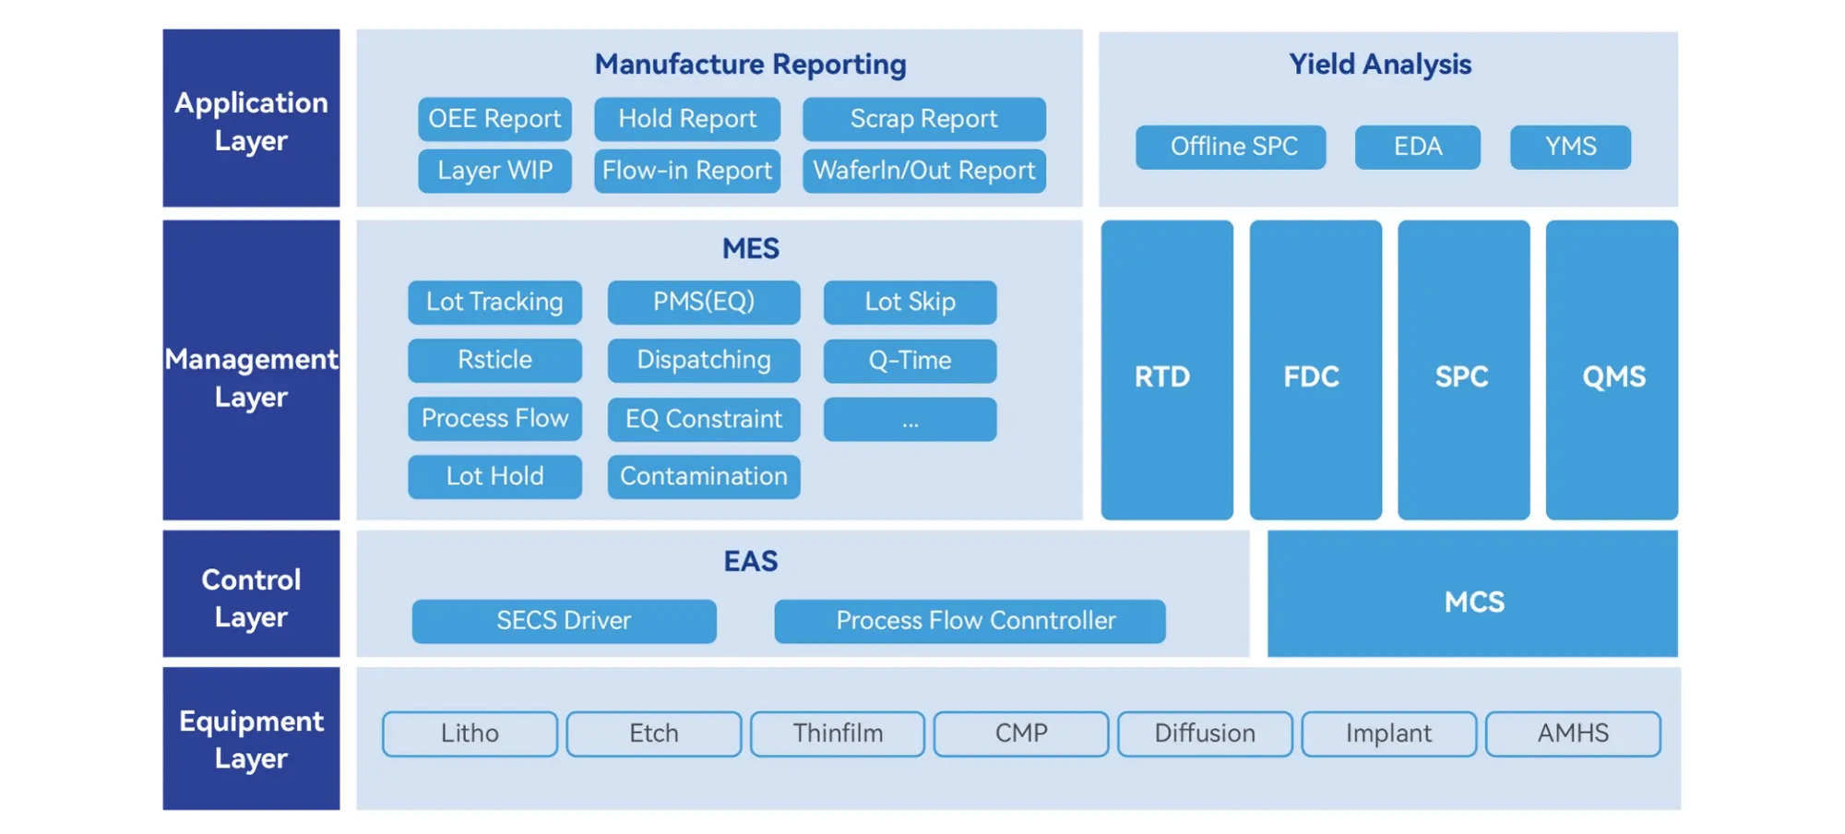The image size is (1845, 834).
Task: Click the MES heading
Action: [750, 248]
